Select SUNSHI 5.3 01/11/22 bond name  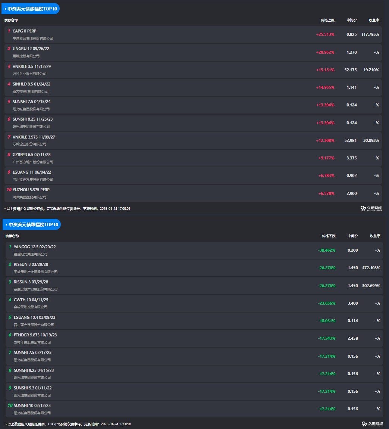click(x=32, y=388)
